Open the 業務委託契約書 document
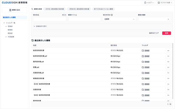This screenshot has width=175, height=109. point(38,78)
